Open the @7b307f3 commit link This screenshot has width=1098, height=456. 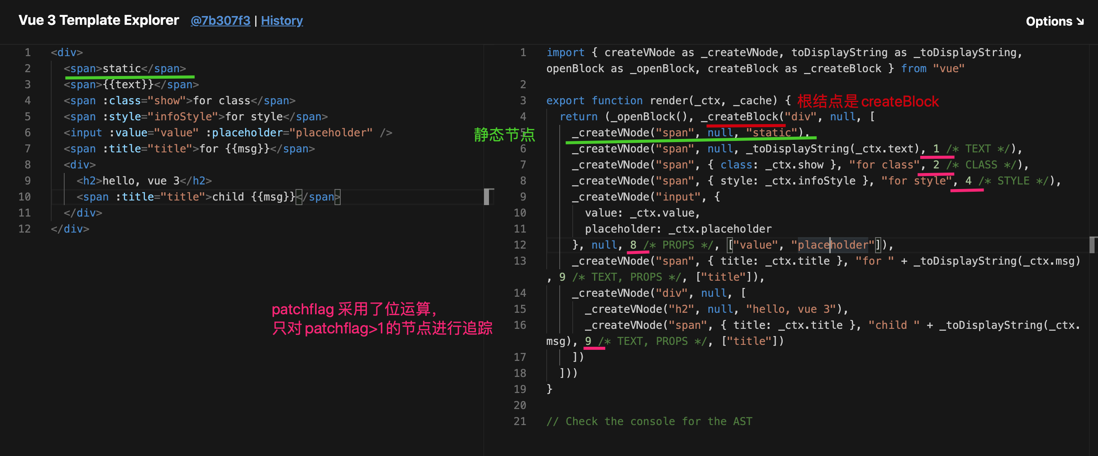[x=220, y=21]
